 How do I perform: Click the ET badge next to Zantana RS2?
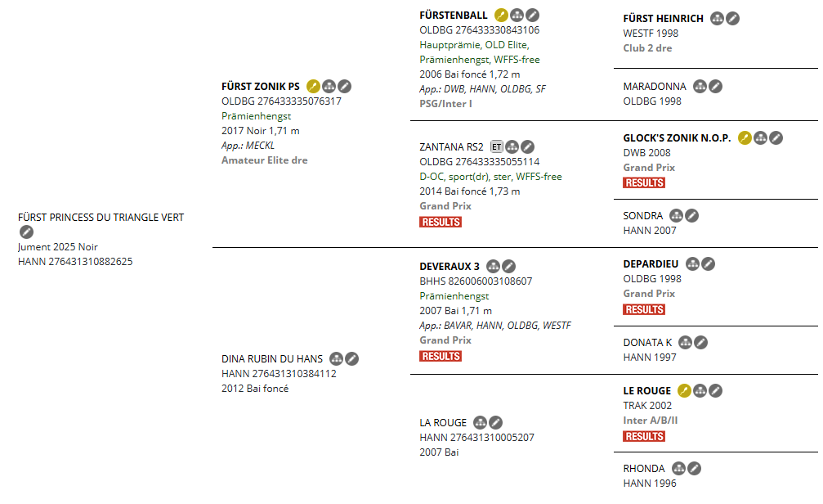(x=496, y=147)
